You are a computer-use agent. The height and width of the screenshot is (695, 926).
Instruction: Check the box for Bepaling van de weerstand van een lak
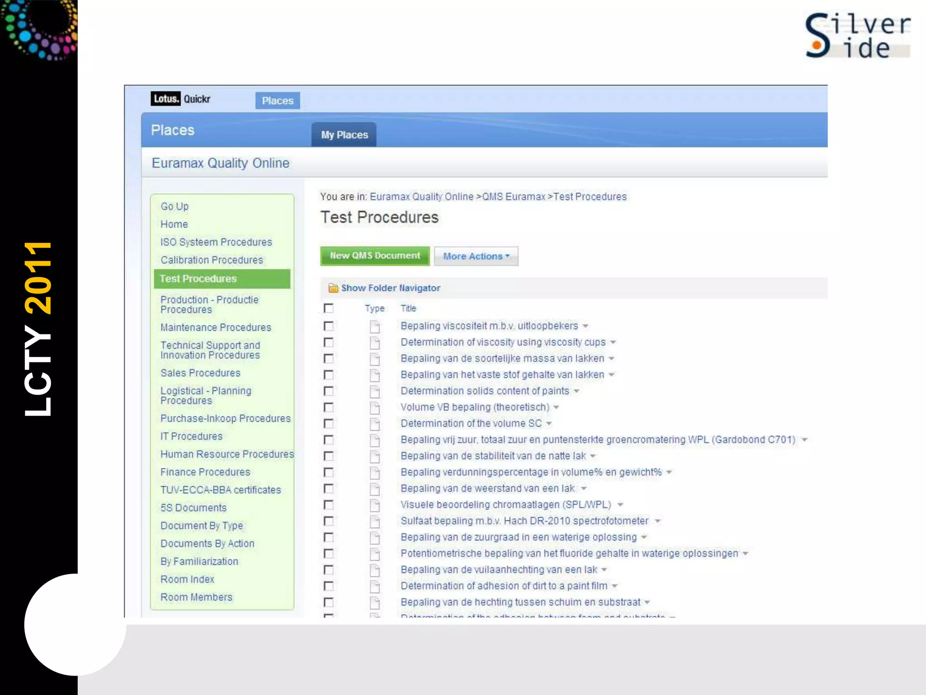329,488
